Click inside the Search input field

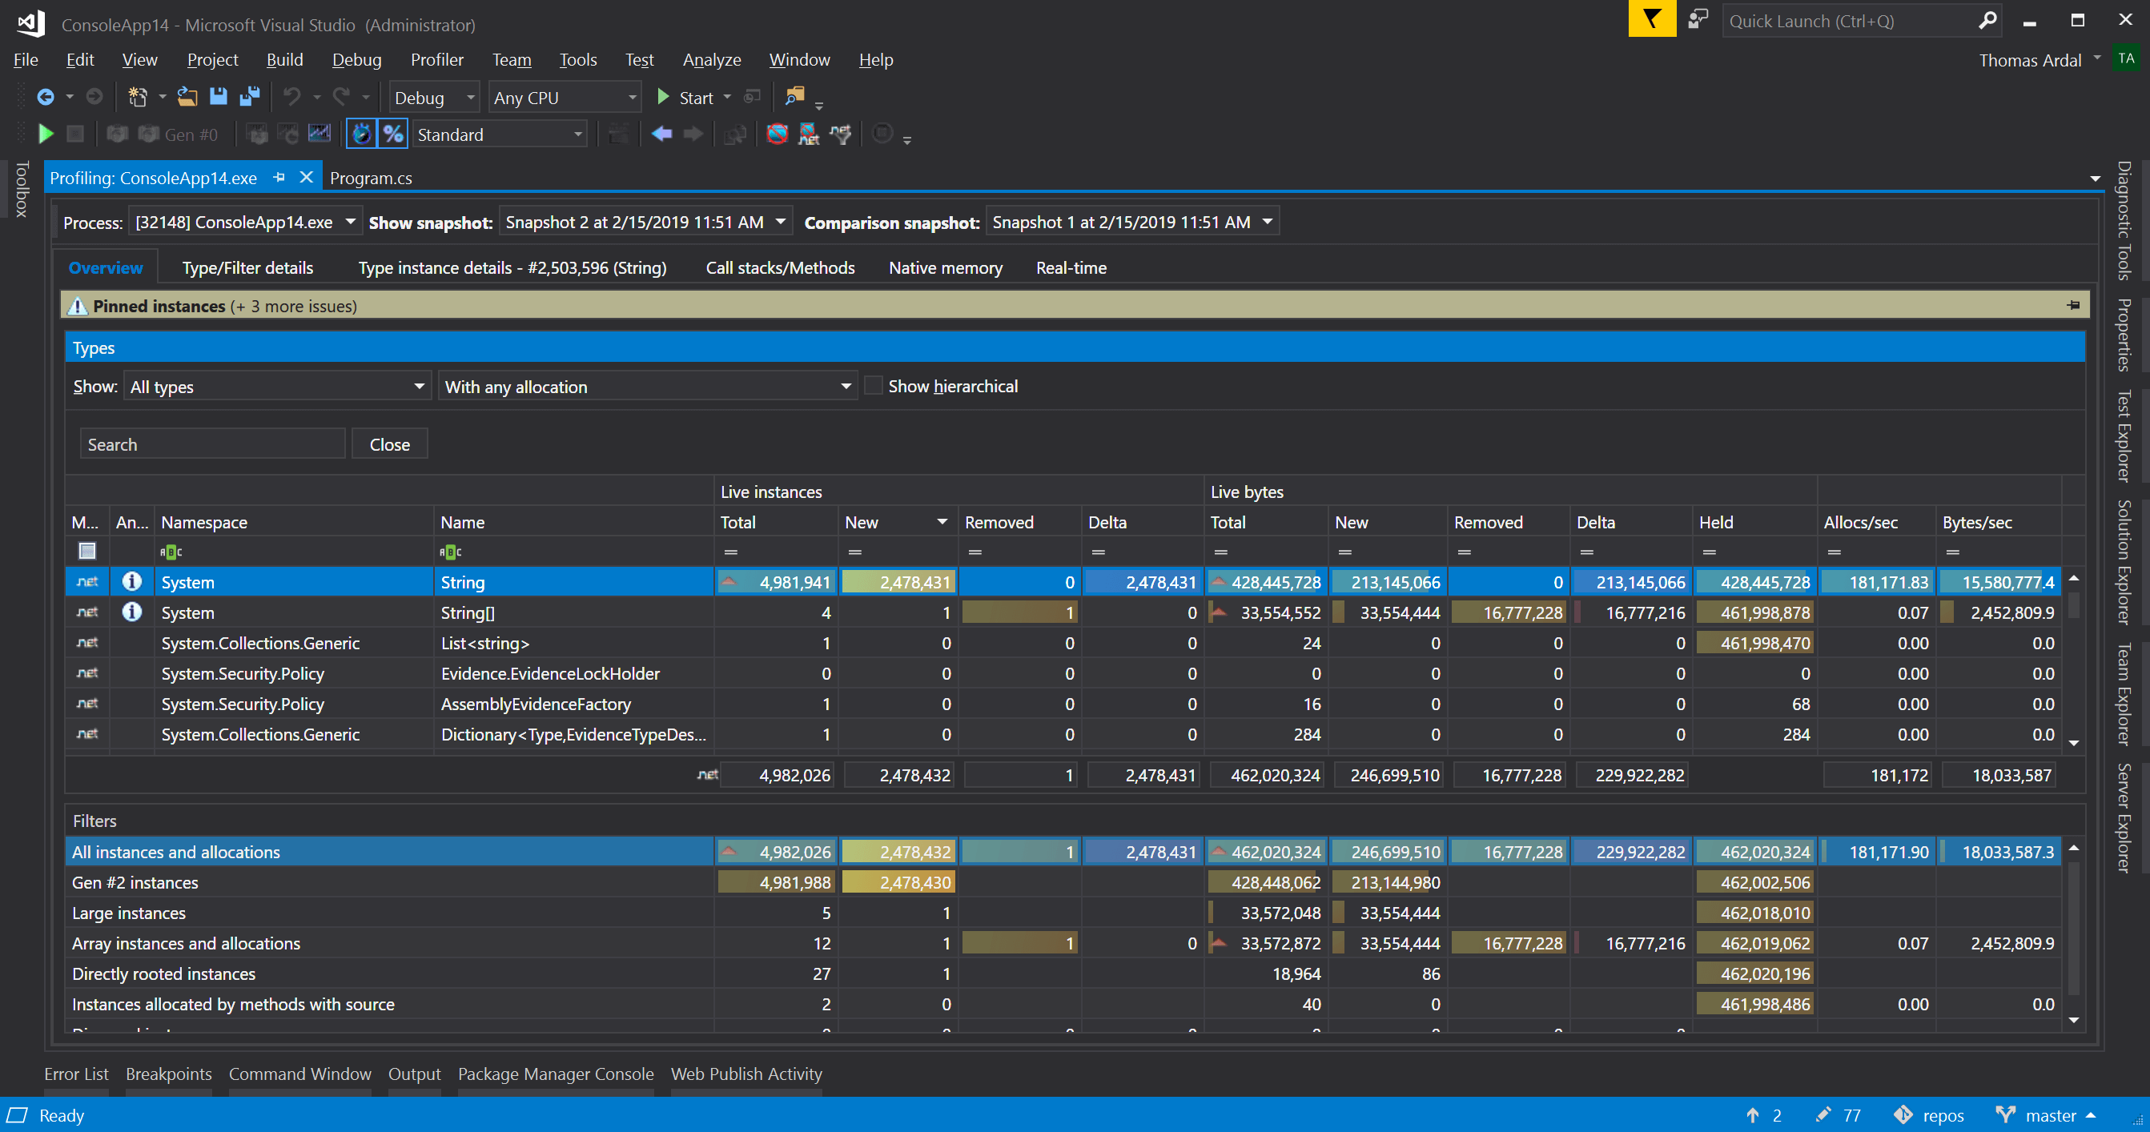pyautogui.click(x=212, y=443)
